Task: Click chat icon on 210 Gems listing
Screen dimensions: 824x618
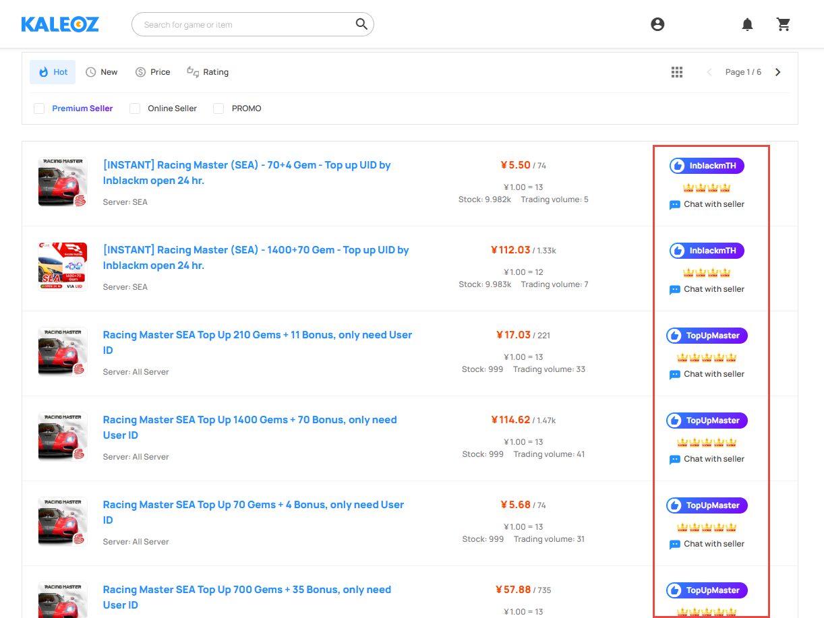Action: 674,375
